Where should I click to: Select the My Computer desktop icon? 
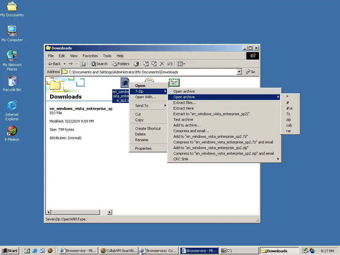12,34
